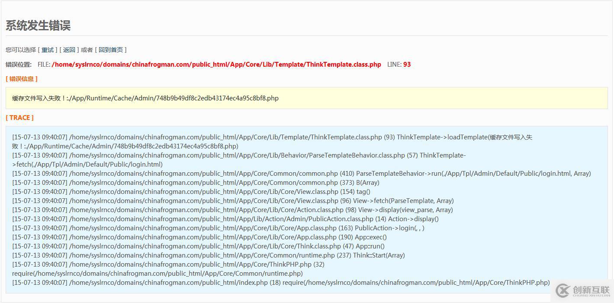Select trace row Action.class.php (98) View->display
The width and height of the screenshot is (614, 303).
232,210
